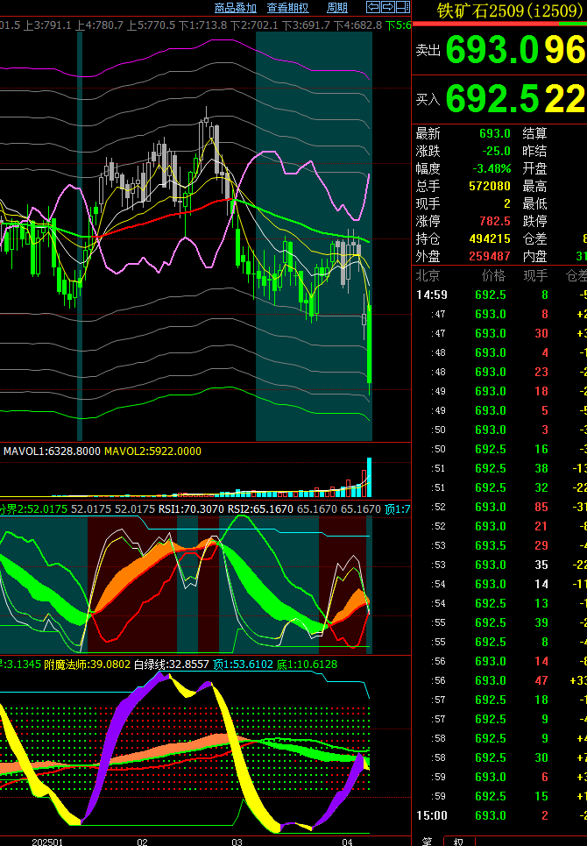Open the 周期 period link
Screen dimensions: 587x846
(x=337, y=8)
